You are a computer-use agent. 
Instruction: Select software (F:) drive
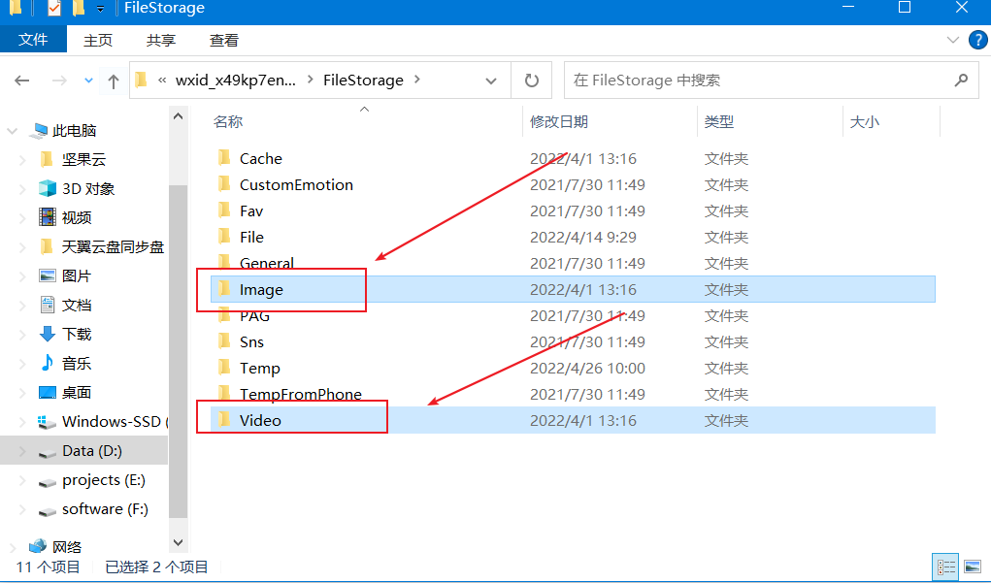(105, 509)
